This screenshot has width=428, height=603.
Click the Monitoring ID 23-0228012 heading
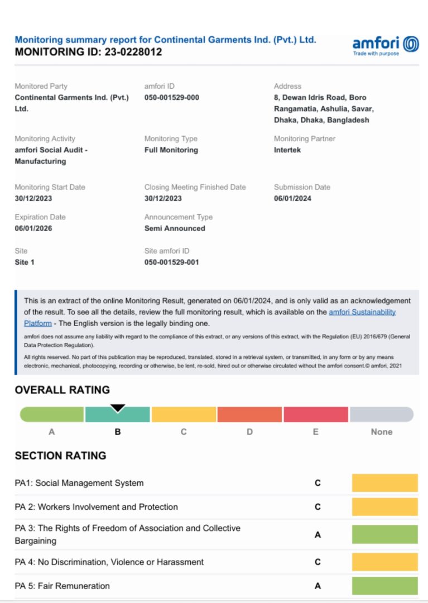coord(88,52)
